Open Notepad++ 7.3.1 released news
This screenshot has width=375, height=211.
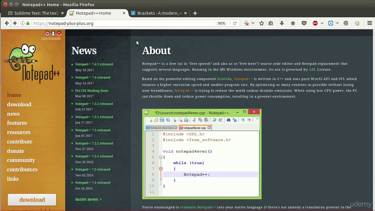pos(94,117)
